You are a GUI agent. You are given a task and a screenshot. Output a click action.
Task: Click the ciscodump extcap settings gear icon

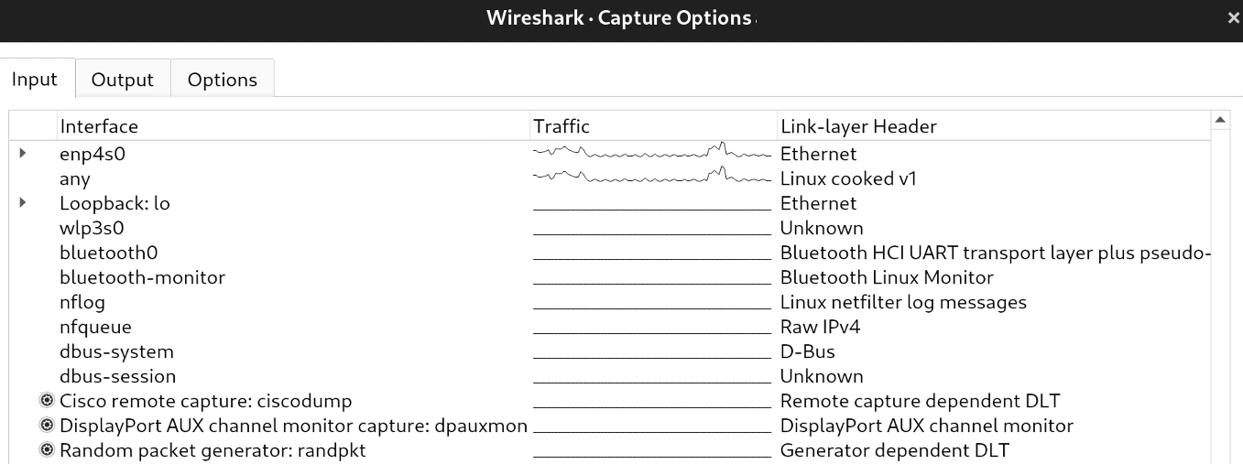click(47, 401)
